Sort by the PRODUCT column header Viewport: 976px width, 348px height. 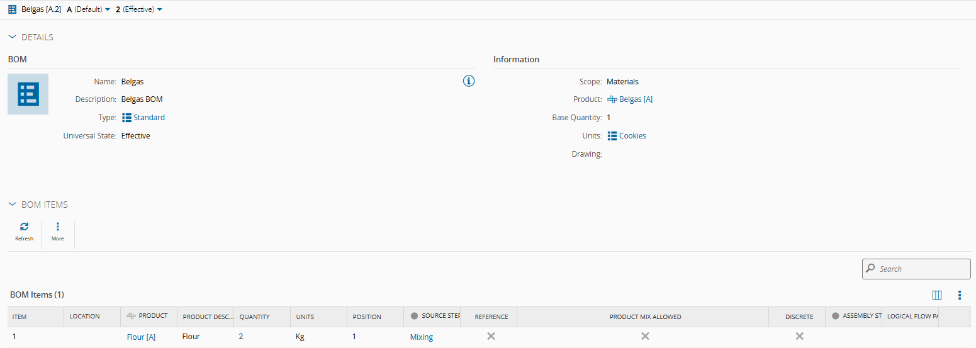point(149,317)
